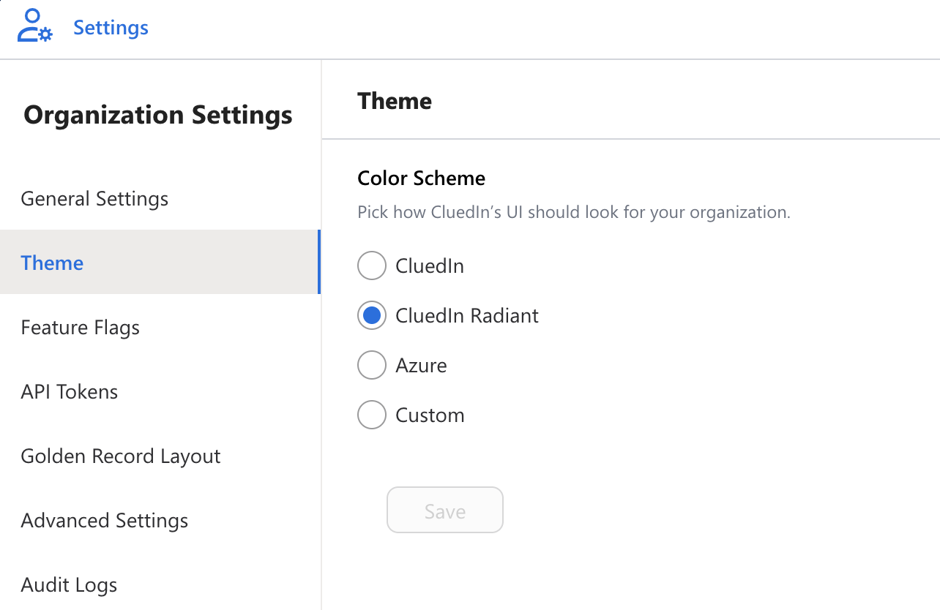Click the 'Custom' option label text
Screen dimensions: 940x610
[430, 415]
